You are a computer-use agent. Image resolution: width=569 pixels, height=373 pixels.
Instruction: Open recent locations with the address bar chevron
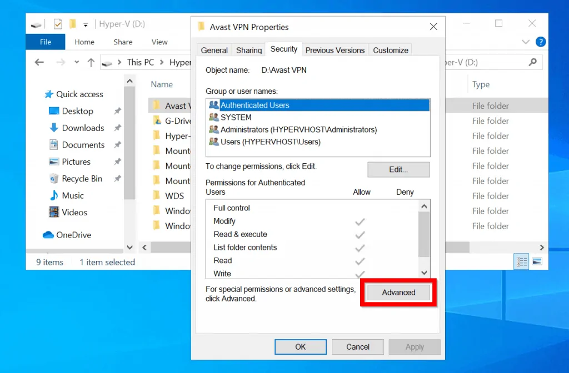pos(77,62)
